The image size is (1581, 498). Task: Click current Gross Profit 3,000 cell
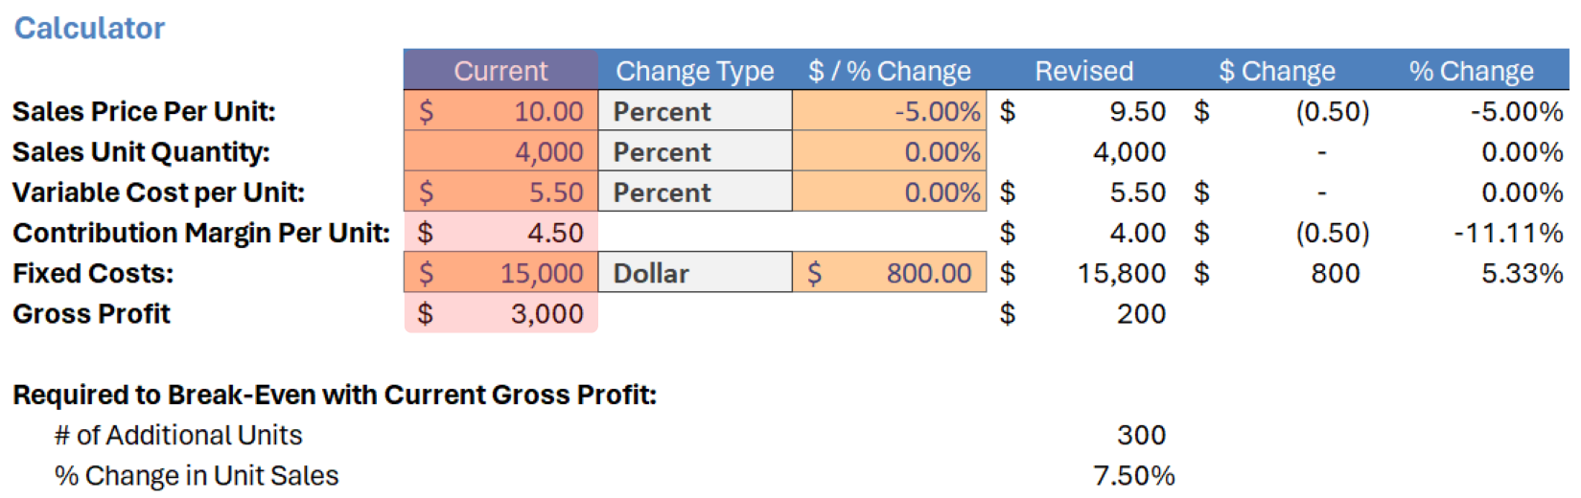pyautogui.click(x=500, y=313)
